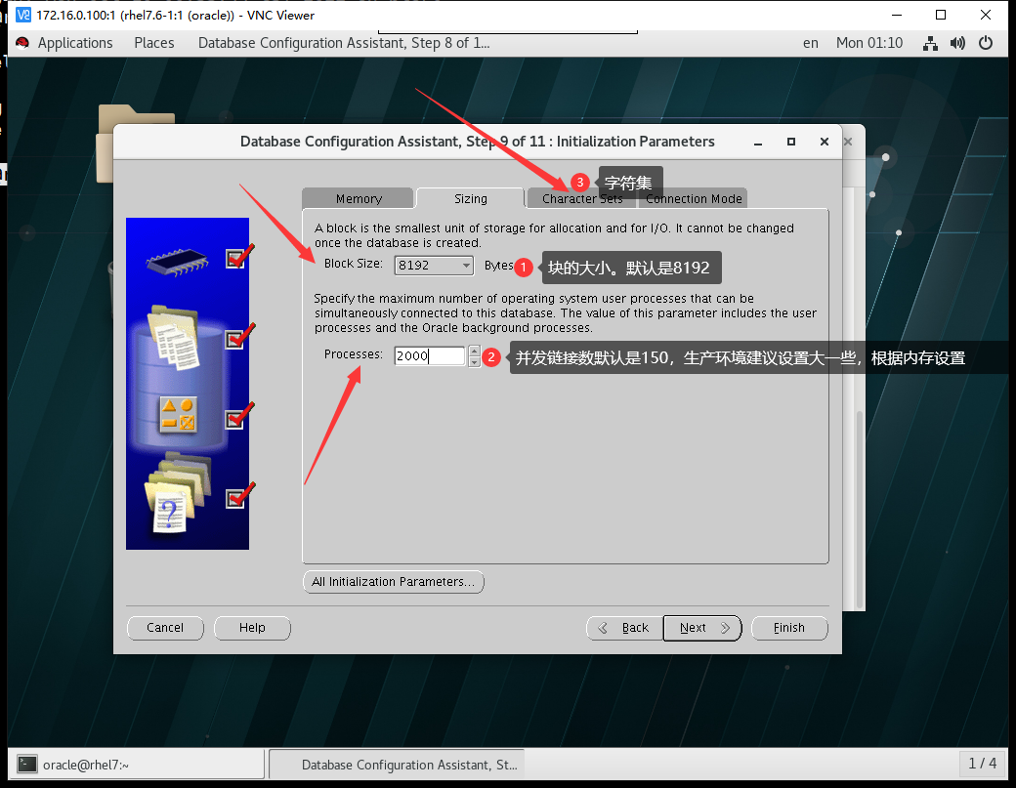The height and width of the screenshot is (788, 1016).
Task: Go Back to the previous step
Action: pyautogui.click(x=624, y=628)
